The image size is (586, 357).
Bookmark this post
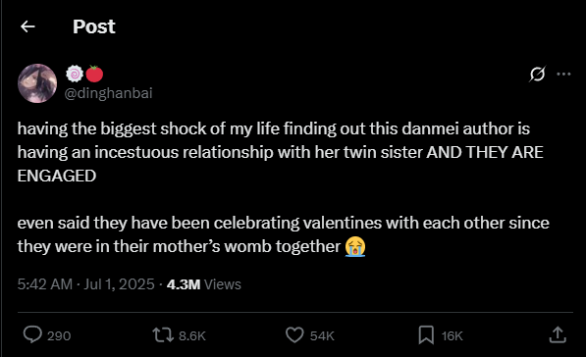(426, 335)
